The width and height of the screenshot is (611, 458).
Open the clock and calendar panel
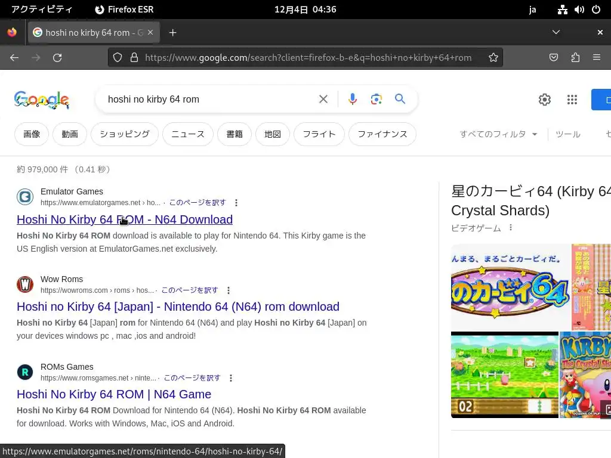(x=305, y=10)
